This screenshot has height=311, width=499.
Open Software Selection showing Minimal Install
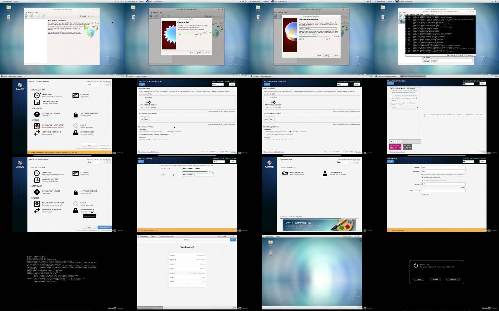point(86,114)
